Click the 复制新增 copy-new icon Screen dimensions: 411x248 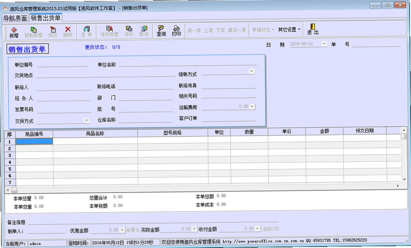33,32
